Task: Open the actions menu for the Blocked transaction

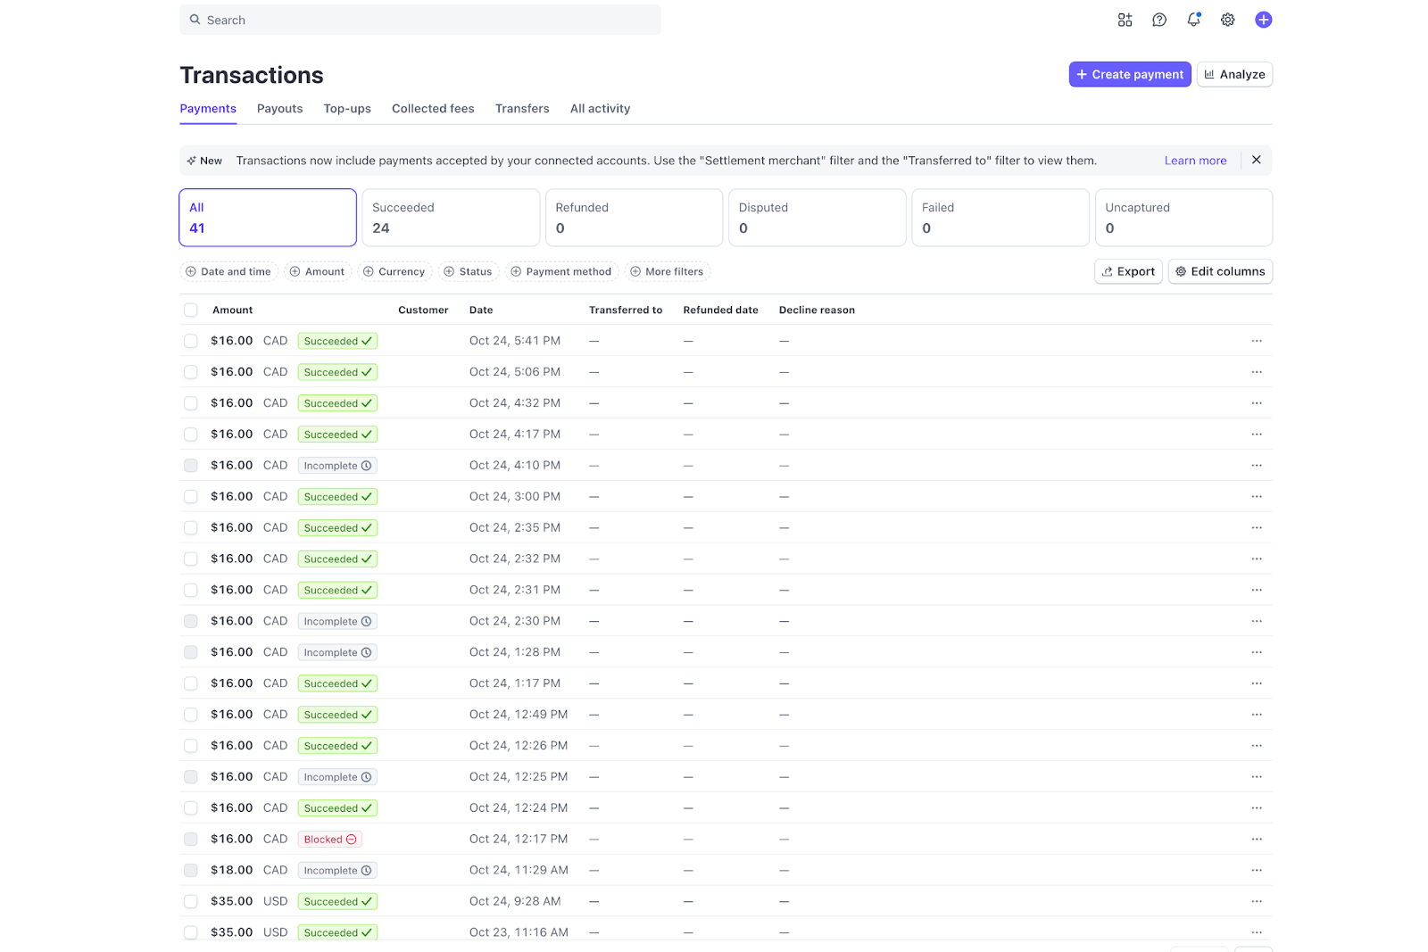Action: 1257,839
